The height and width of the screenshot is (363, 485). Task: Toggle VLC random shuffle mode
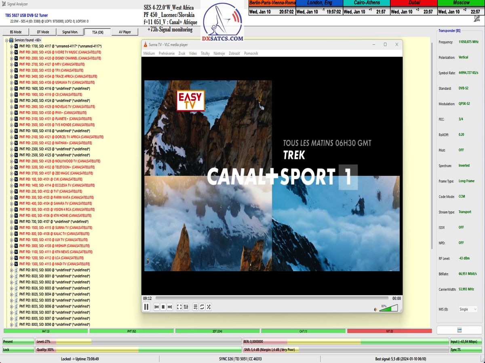click(209, 307)
